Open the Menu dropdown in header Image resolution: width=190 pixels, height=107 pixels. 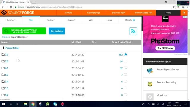point(168,12)
